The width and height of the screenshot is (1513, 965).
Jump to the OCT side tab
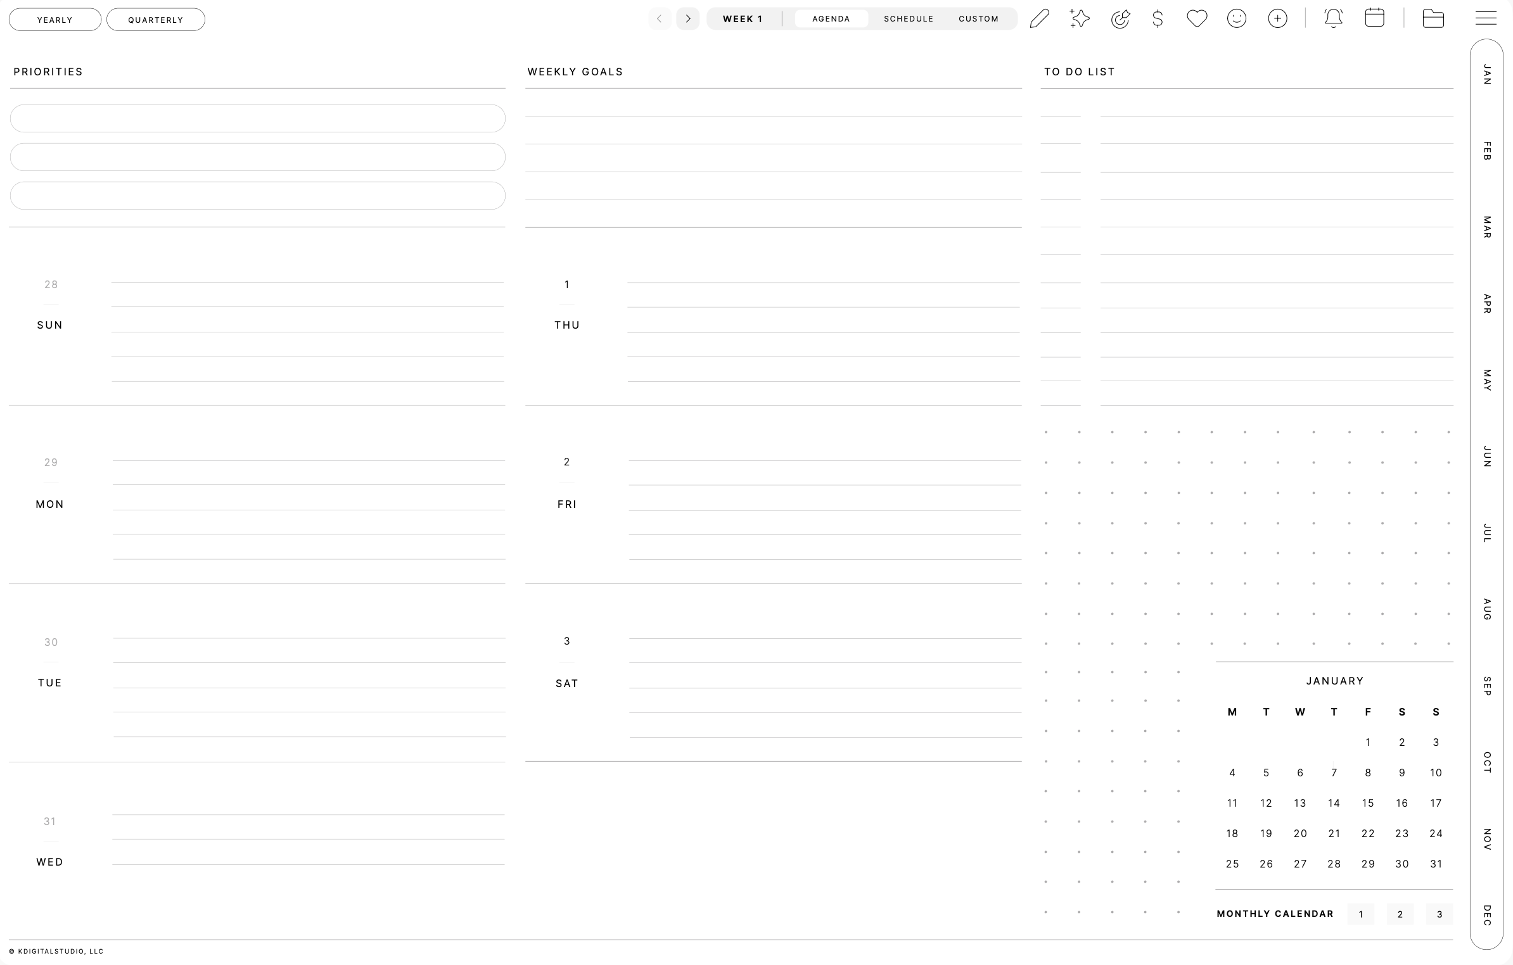point(1487,762)
